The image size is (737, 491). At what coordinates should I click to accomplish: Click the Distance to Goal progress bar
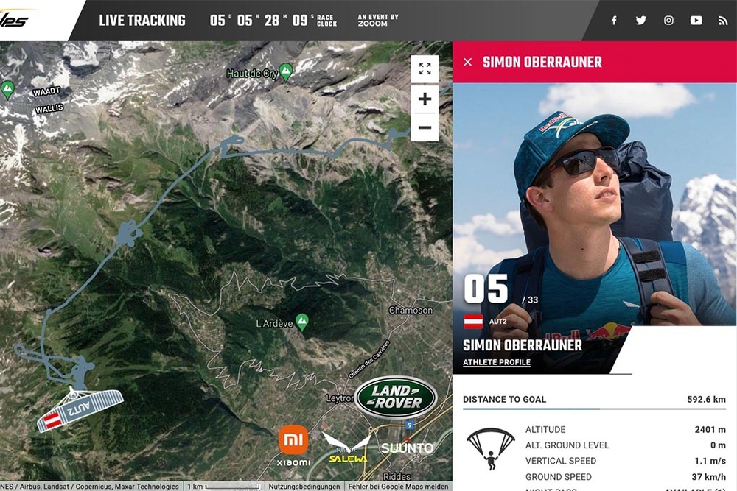point(594,409)
